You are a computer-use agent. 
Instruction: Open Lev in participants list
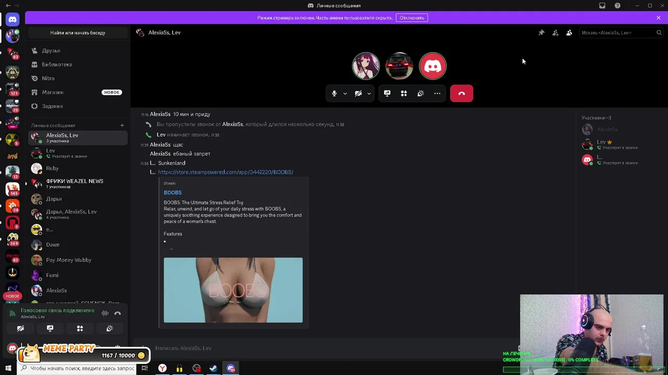pyautogui.click(x=621, y=144)
